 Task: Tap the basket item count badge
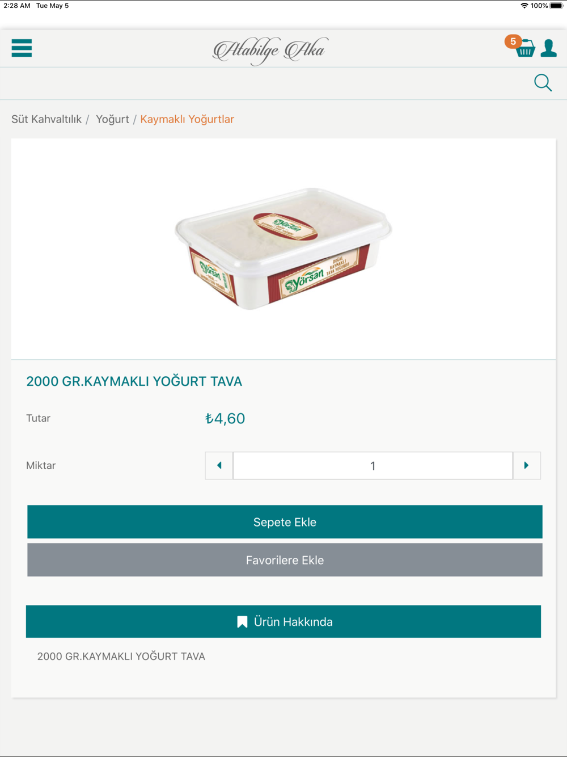513,41
